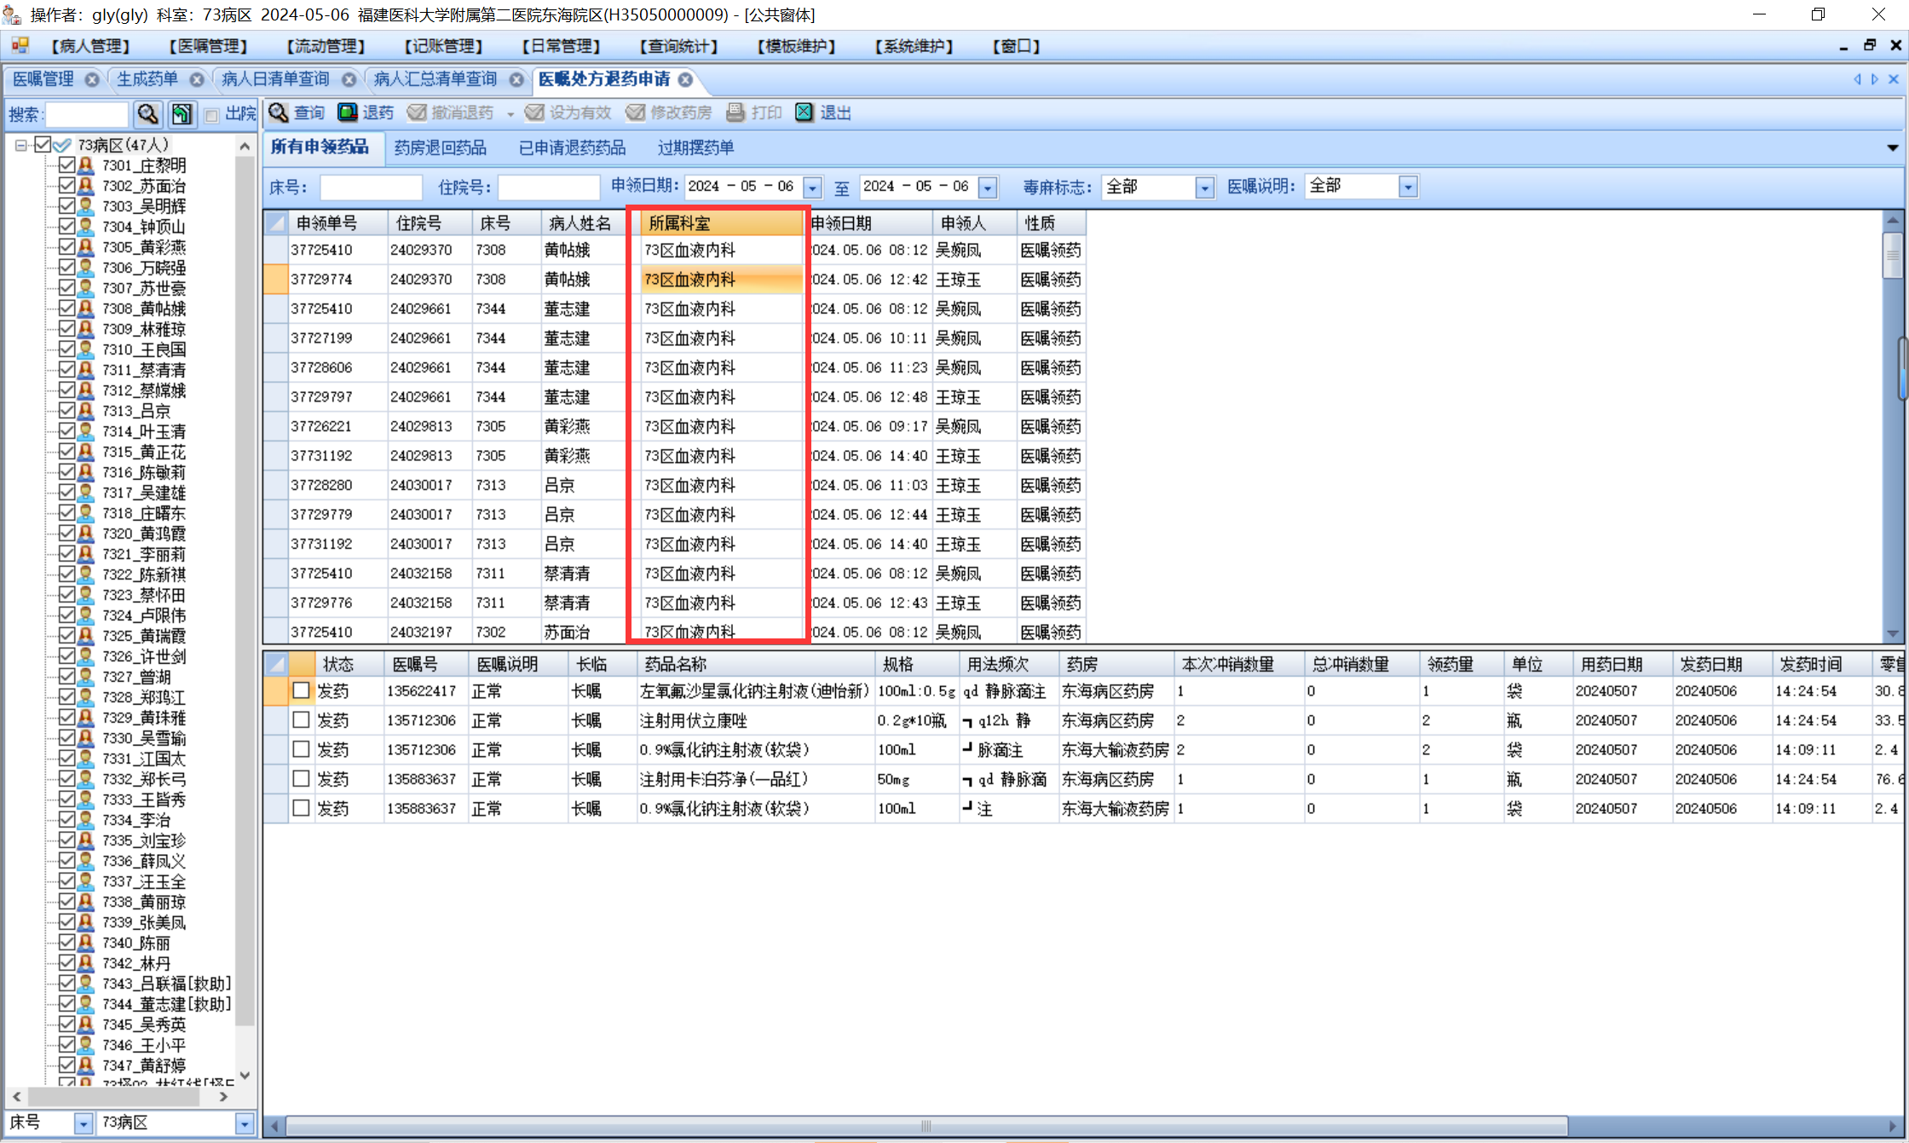Viewport: 1909px width, 1143px height.
Task: Click the 查询 magnifier toolbar icon
Action: 279,113
